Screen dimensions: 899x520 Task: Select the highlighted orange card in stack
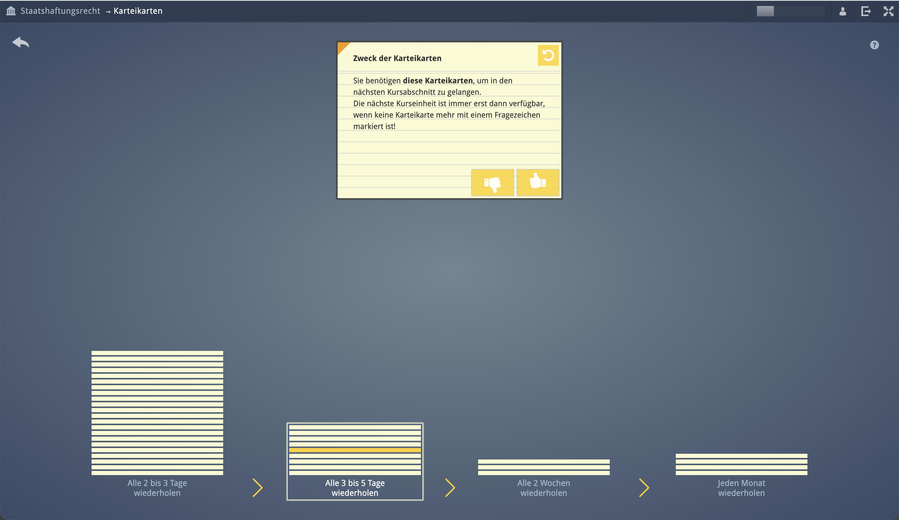pos(355,450)
